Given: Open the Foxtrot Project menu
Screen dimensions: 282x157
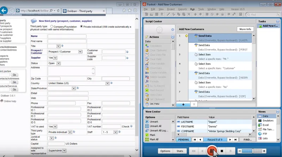Looking at the screenshot, I should click(x=171, y=9).
